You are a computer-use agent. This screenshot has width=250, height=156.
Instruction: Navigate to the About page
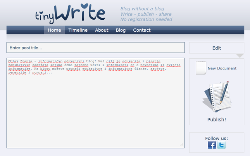102,30
